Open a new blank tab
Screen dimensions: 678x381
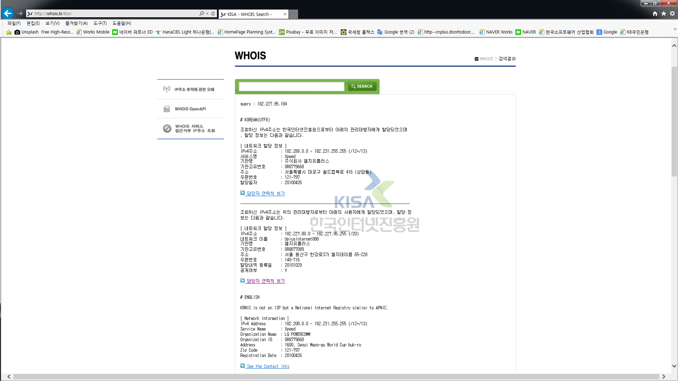pos(293,14)
